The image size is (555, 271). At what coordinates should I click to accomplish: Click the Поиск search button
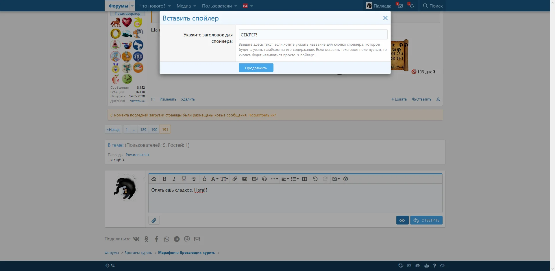click(433, 6)
